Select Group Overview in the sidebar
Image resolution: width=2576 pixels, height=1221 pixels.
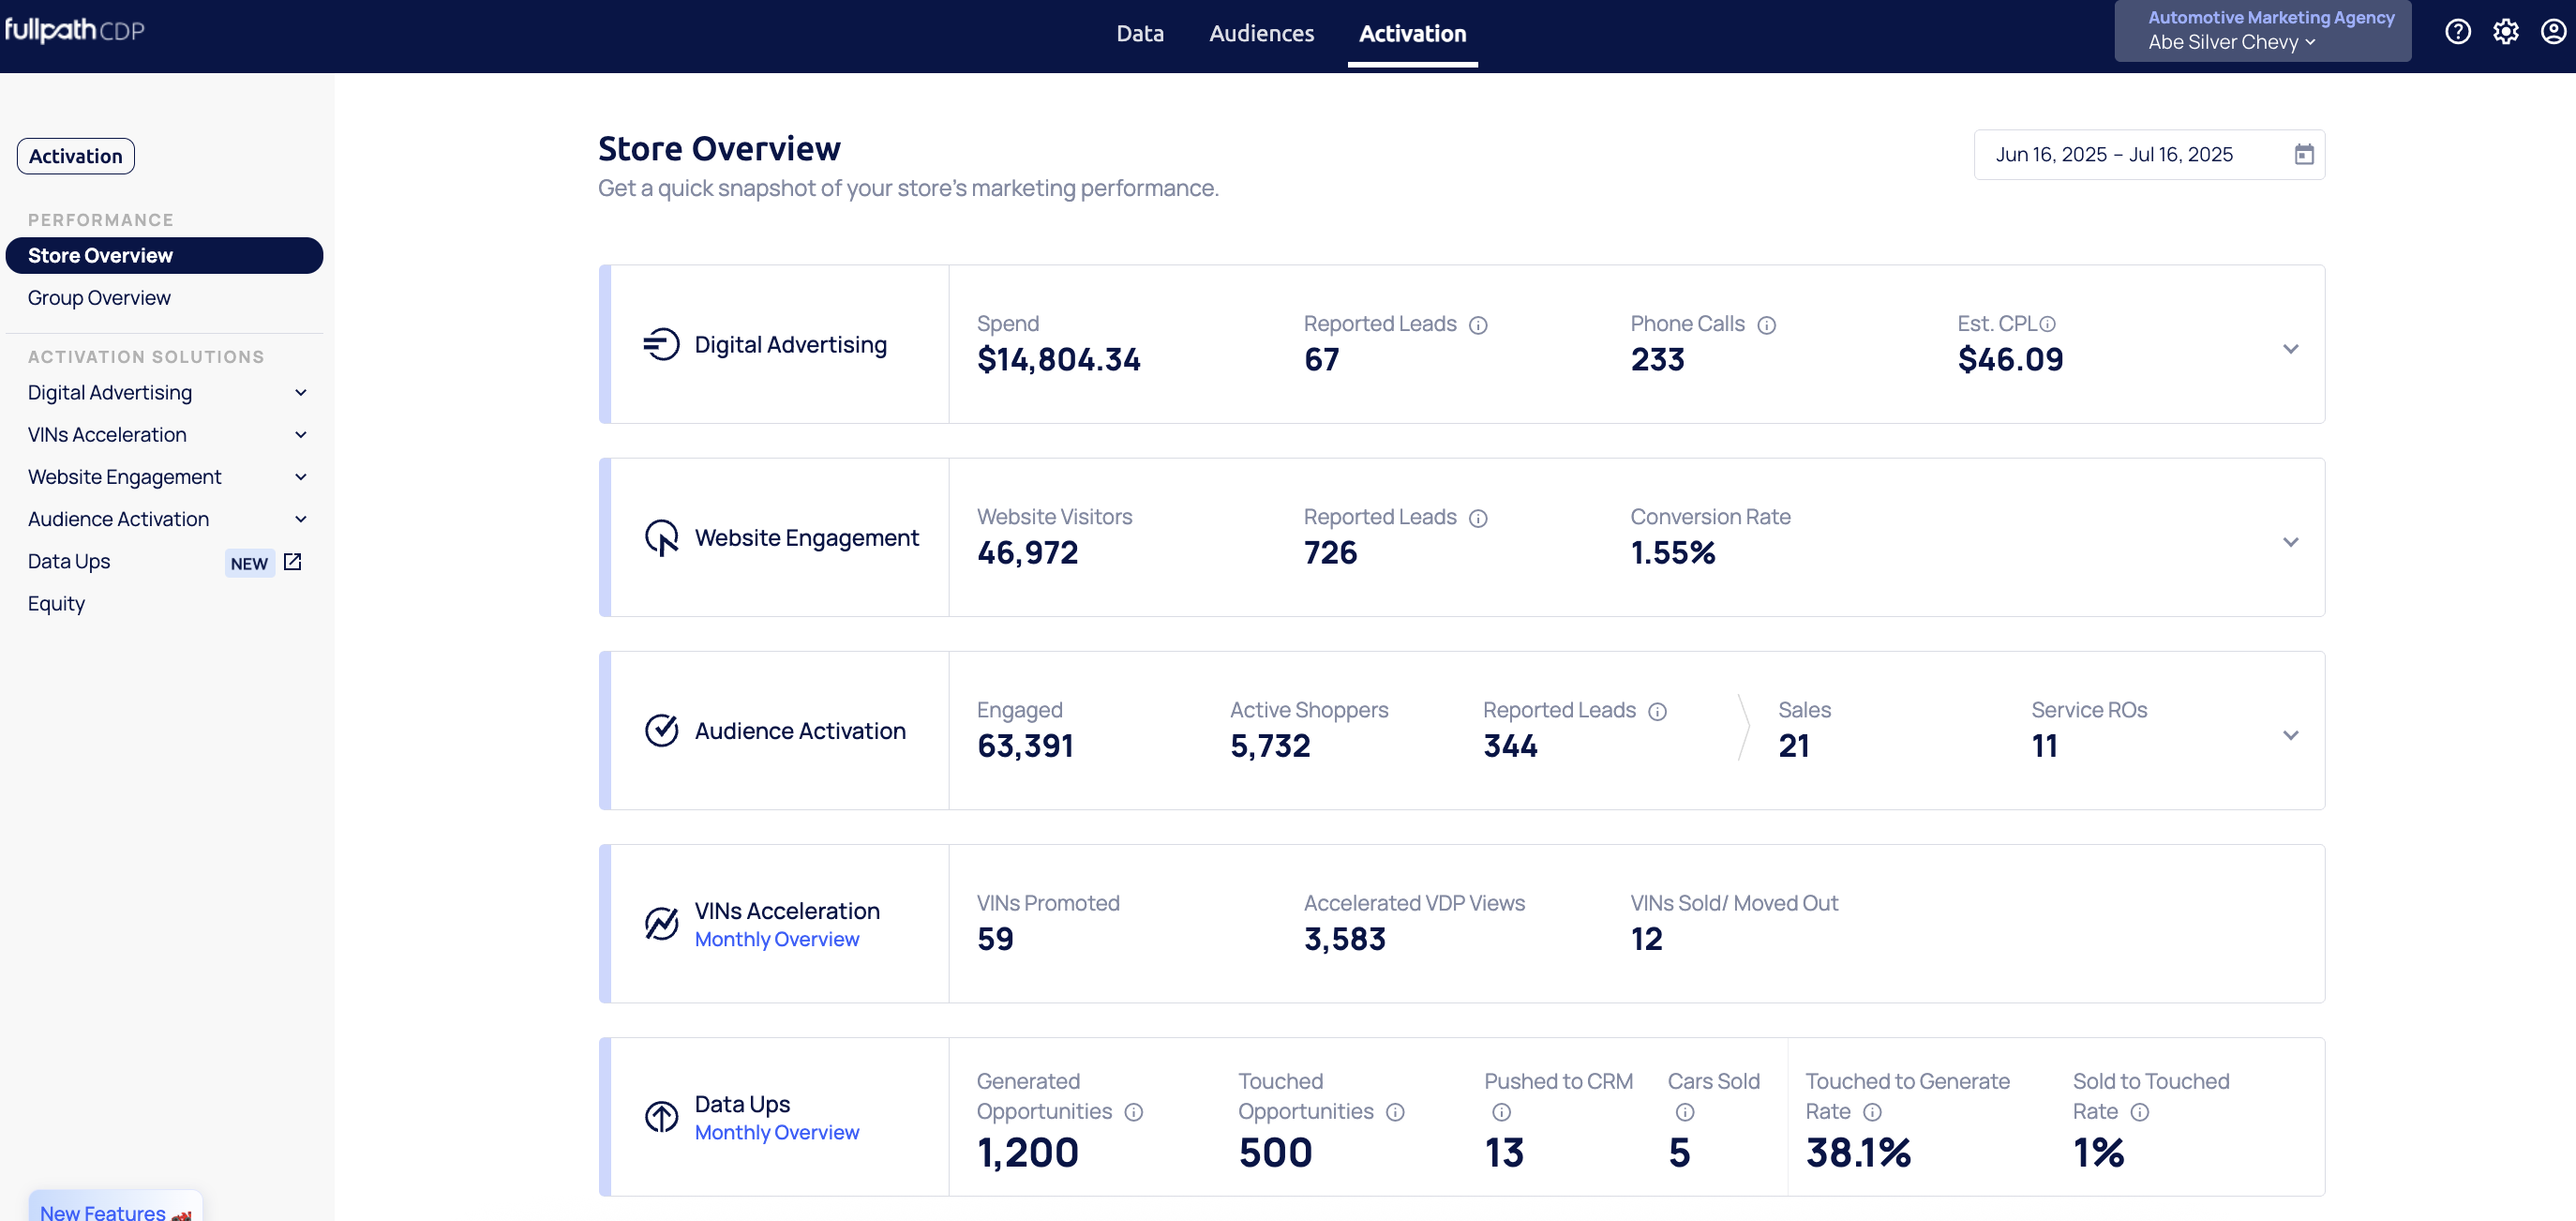pos(99,298)
